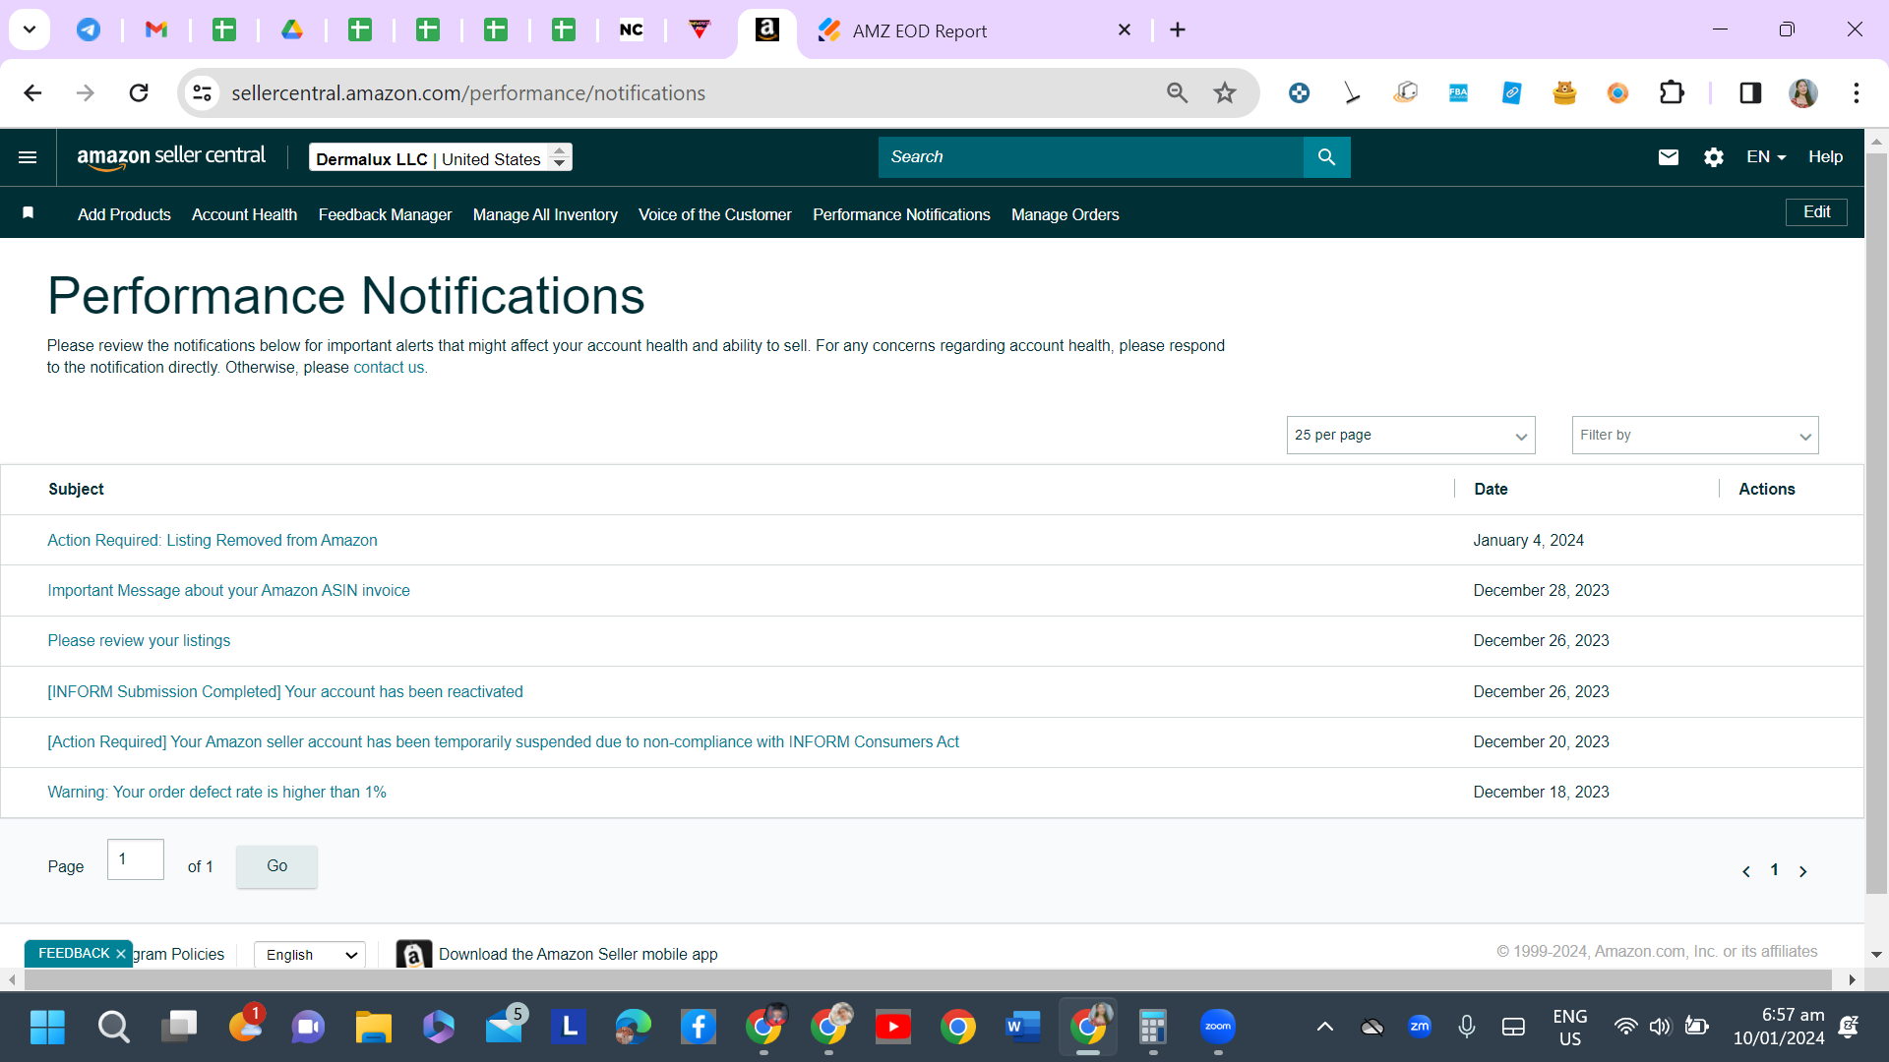The height and width of the screenshot is (1062, 1889).
Task: Open Voice of the Customer
Action: click(x=714, y=214)
